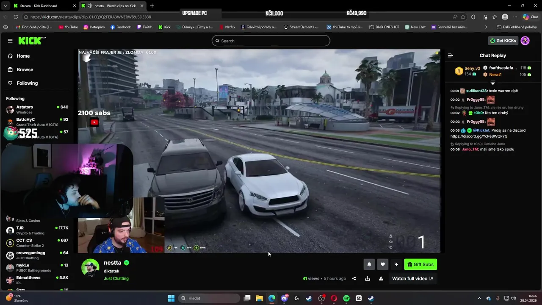Open Edmatthews channel in sidebar

37,280
